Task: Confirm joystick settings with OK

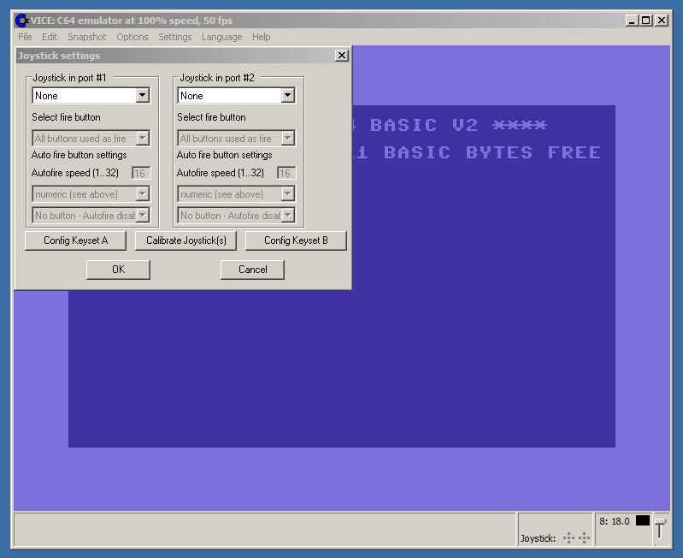Action: click(118, 270)
